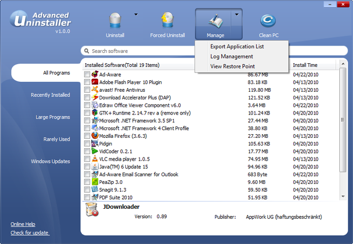Click the program list scrollbar thumb
The height and width of the screenshot is (244, 353).
pyautogui.click(x=343, y=120)
